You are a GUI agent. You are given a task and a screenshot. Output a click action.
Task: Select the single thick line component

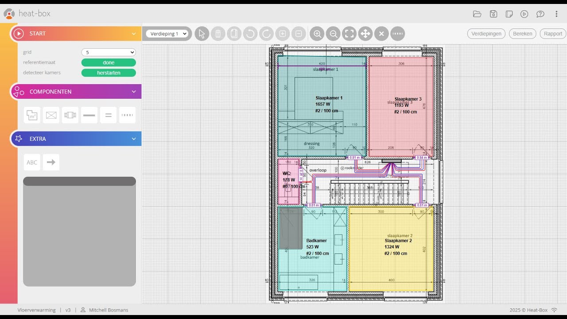click(x=89, y=115)
